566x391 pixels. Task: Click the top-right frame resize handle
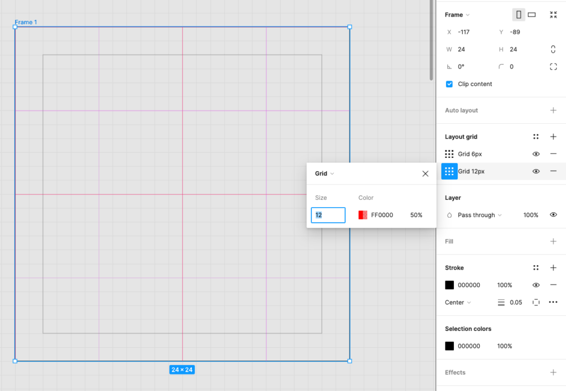click(349, 27)
